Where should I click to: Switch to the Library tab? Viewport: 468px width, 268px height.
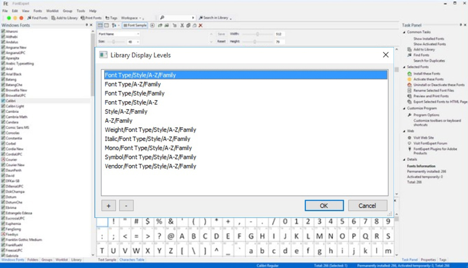pyautogui.click(x=77, y=260)
